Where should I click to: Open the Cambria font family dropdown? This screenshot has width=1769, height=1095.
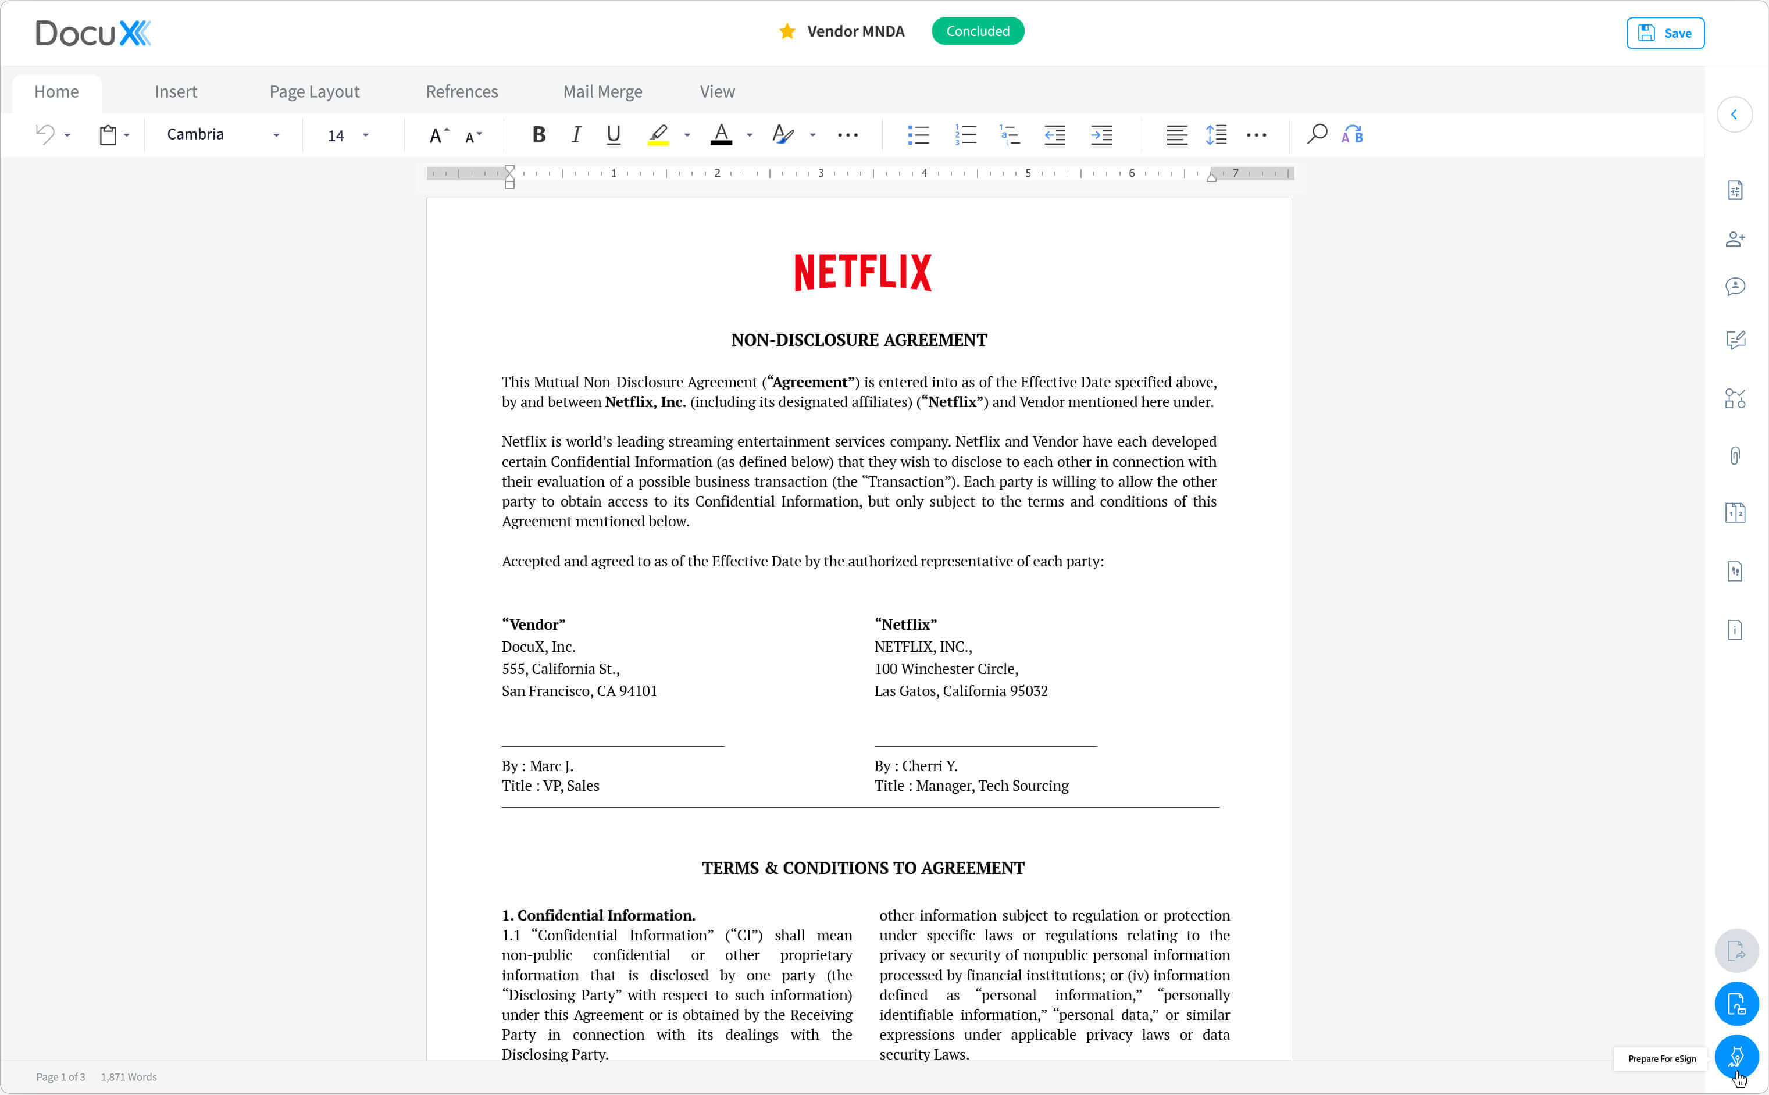(223, 135)
